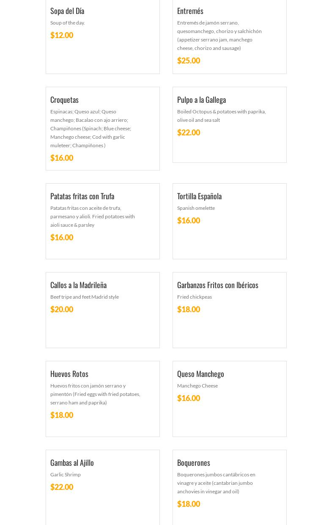Click the Queso Manchego title
The image size is (332, 525).
coord(200,374)
